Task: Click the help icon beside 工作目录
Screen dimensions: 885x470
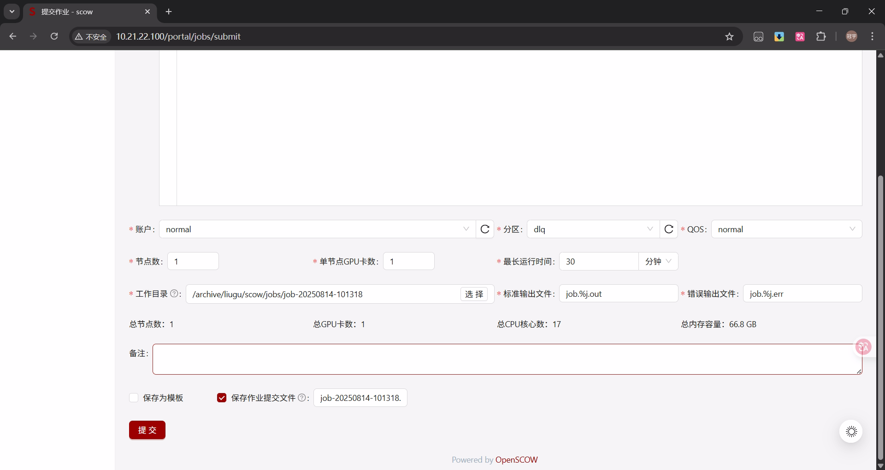Action: click(174, 294)
